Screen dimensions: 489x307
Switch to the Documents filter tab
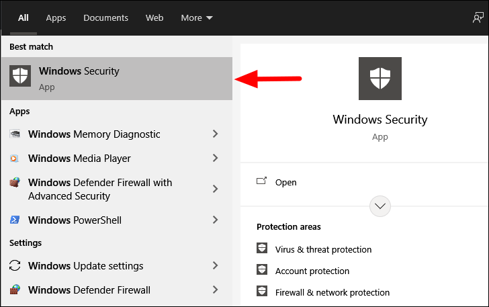(x=105, y=17)
